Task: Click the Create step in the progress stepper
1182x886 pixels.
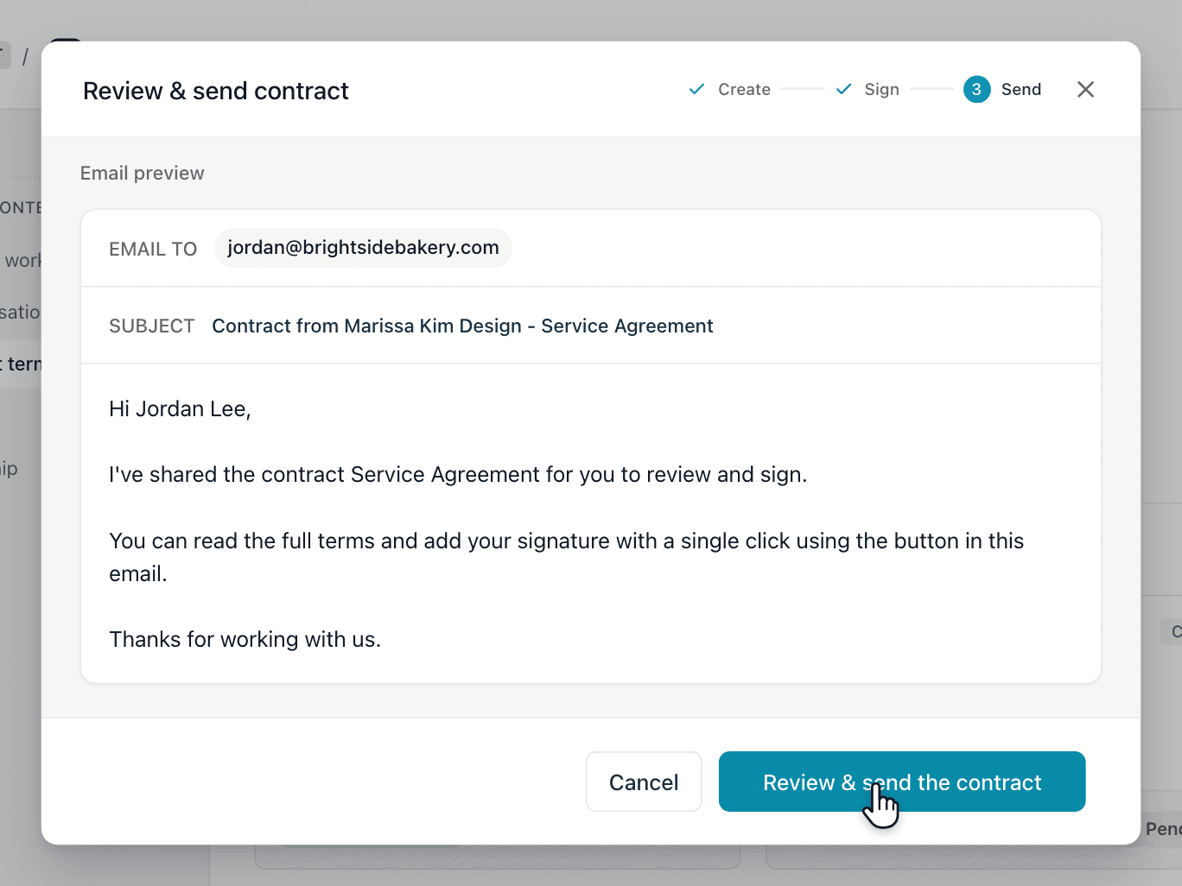Action: (x=744, y=89)
